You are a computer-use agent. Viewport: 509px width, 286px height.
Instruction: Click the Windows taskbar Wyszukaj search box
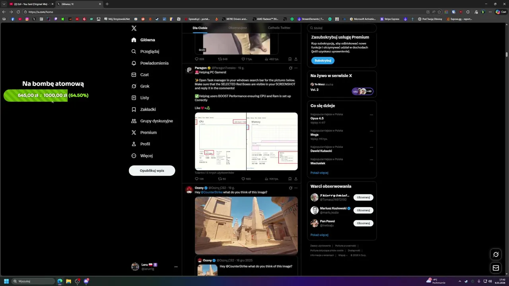(33, 281)
